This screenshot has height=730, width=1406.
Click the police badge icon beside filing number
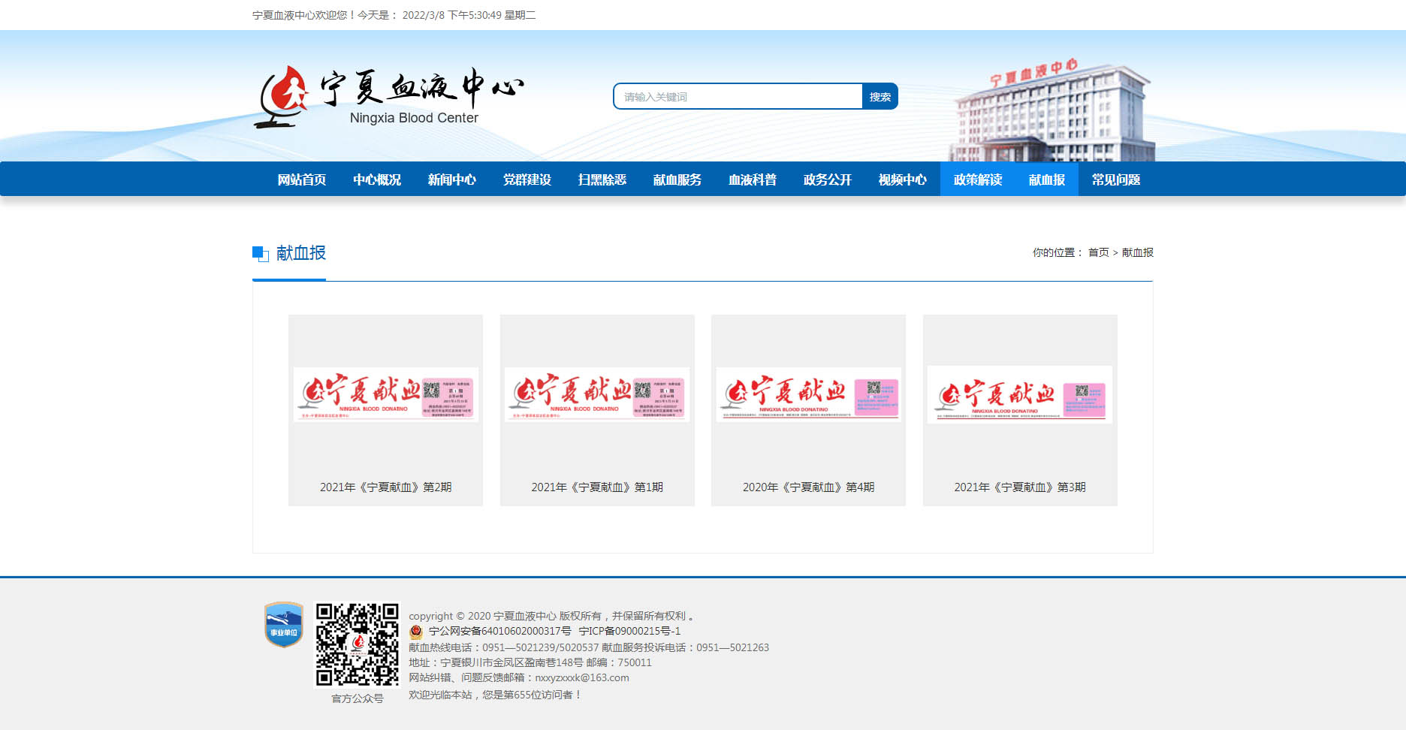(416, 632)
